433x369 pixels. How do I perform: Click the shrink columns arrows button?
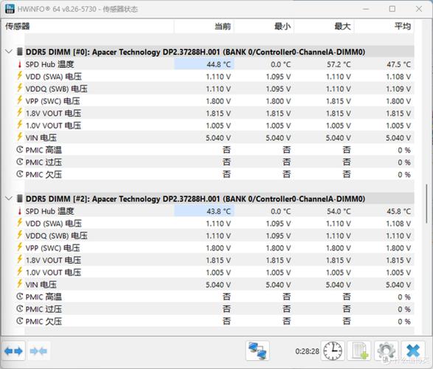[x=38, y=351]
